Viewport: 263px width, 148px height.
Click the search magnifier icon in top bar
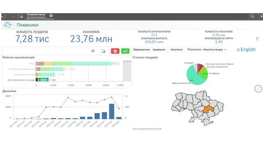(252, 16)
